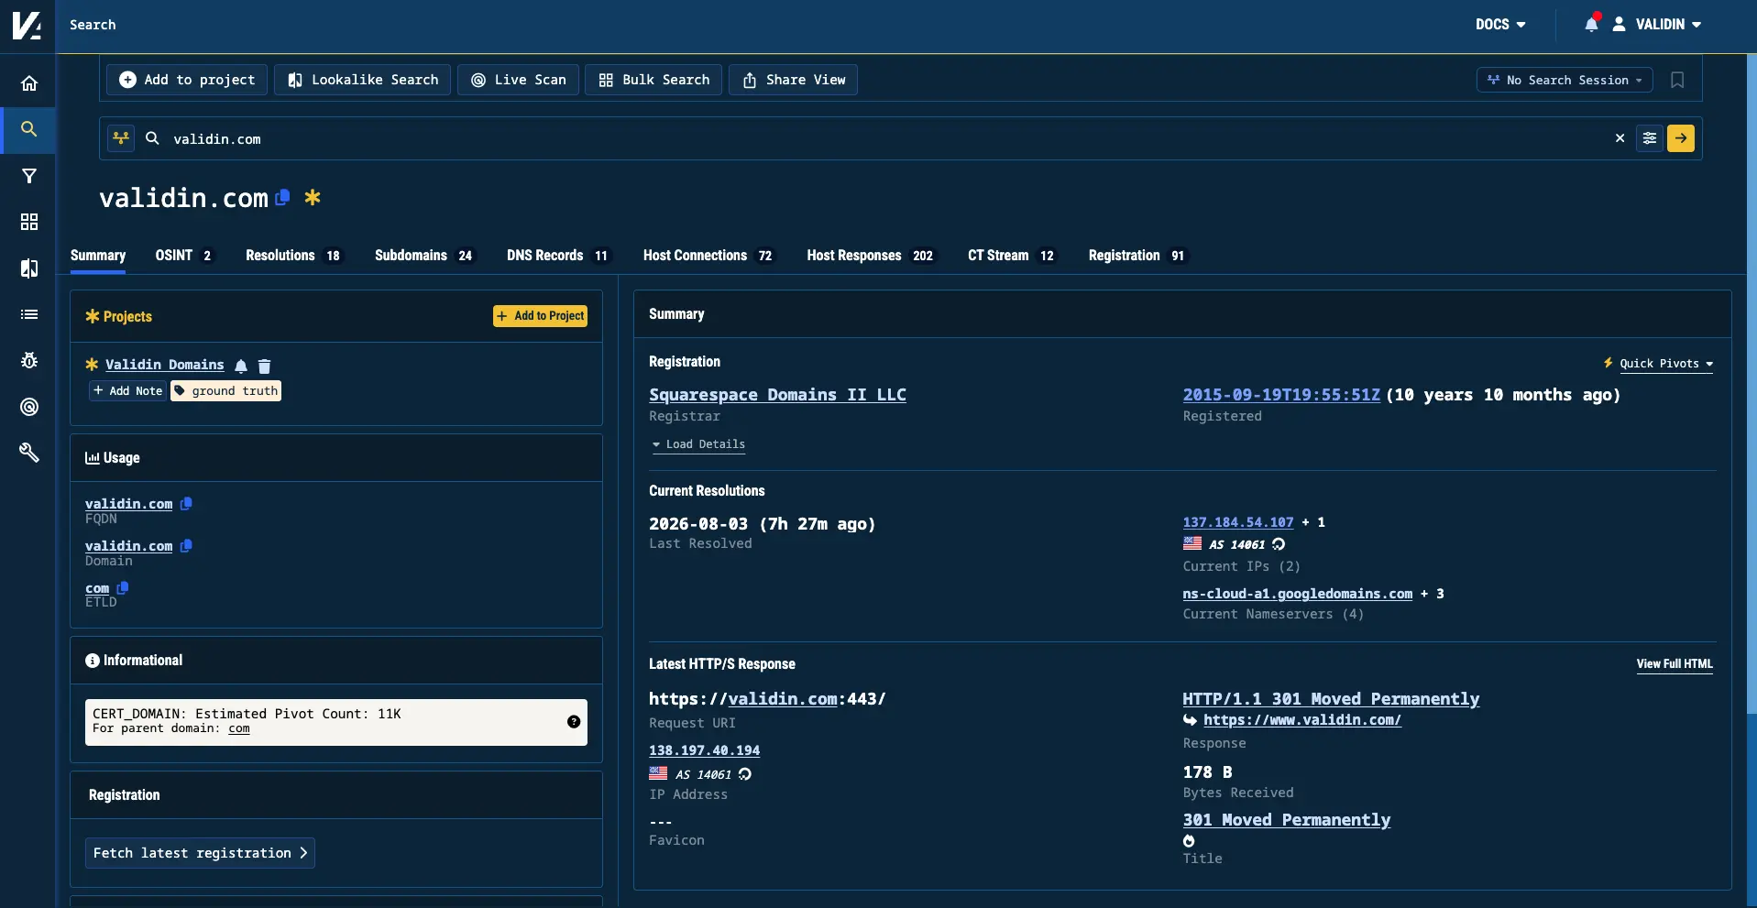Copy the com ETLD value
Screen dimensions: 1757x908
(123, 588)
